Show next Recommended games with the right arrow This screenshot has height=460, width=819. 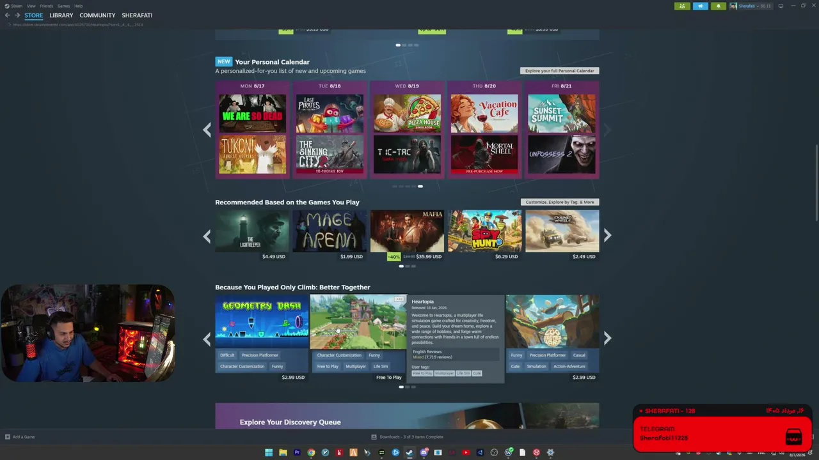click(607, 236)
